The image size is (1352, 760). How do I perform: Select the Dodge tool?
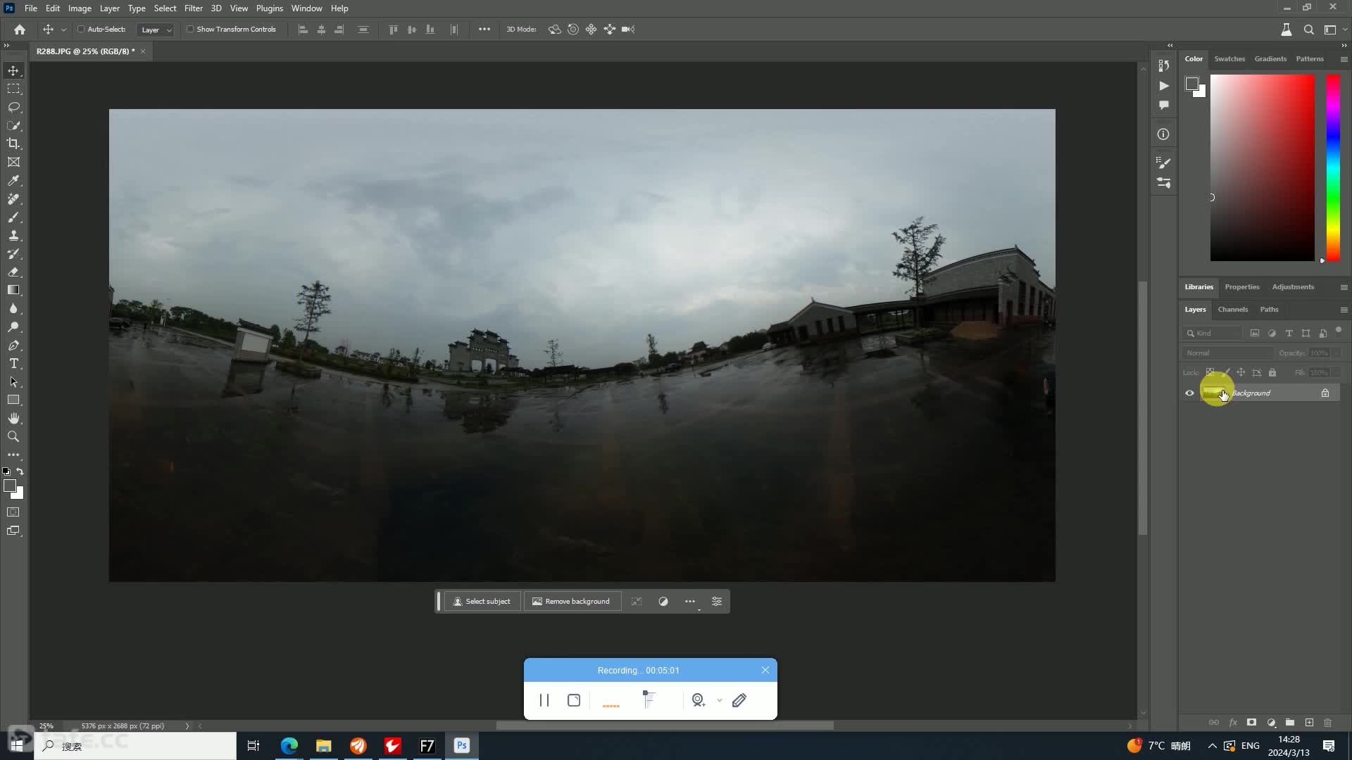(x=13, y=327)
